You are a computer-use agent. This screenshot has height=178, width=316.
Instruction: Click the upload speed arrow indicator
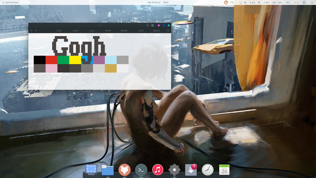(x=259, y=2)
